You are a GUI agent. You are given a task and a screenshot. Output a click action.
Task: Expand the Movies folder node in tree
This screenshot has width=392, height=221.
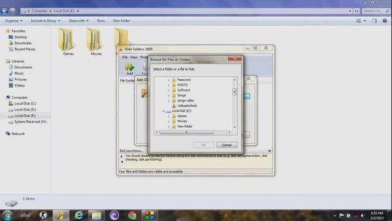click(x=169, y=122)
